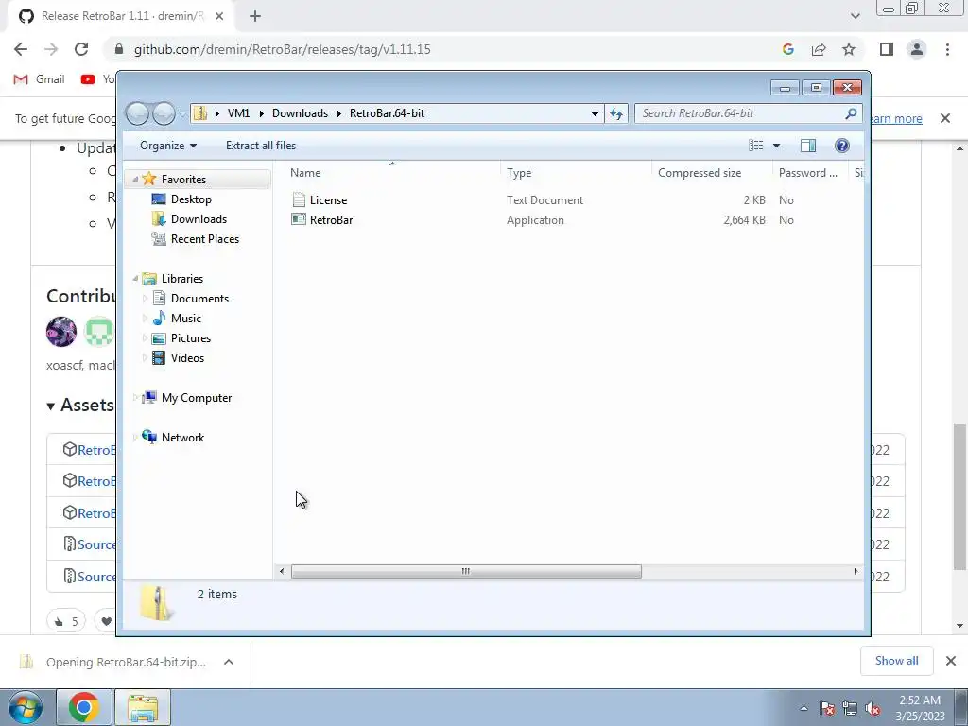Open the view options dropdown arrow
Screen dimensions: 968x726
pyautogui.click(x=777, y=146)
